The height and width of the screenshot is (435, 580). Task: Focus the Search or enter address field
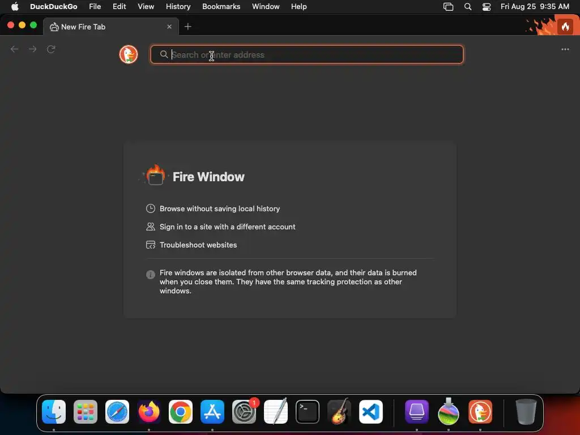[306, 55]
